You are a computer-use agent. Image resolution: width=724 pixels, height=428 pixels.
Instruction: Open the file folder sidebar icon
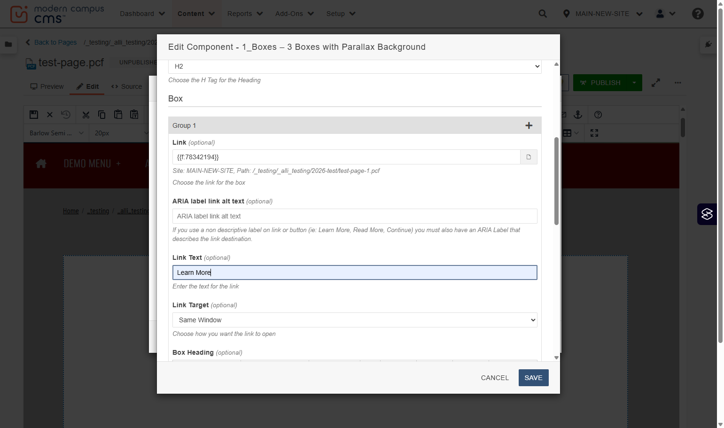[x=8, y=44]
